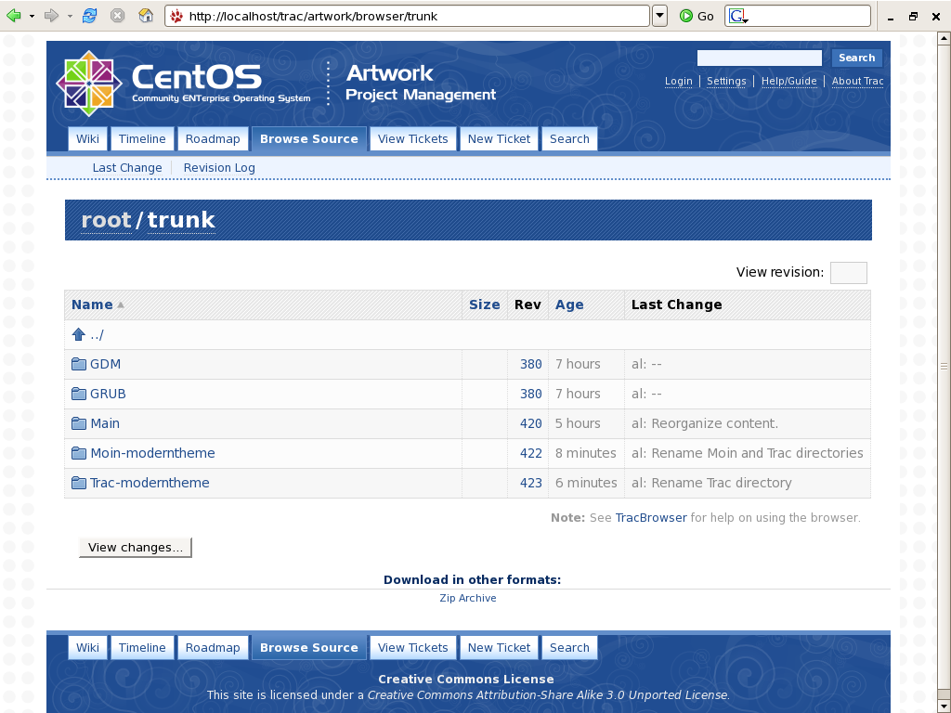Open the Search tab in the header navigation
The width and height of the screenshot is (951, 713).
(569, 139)
